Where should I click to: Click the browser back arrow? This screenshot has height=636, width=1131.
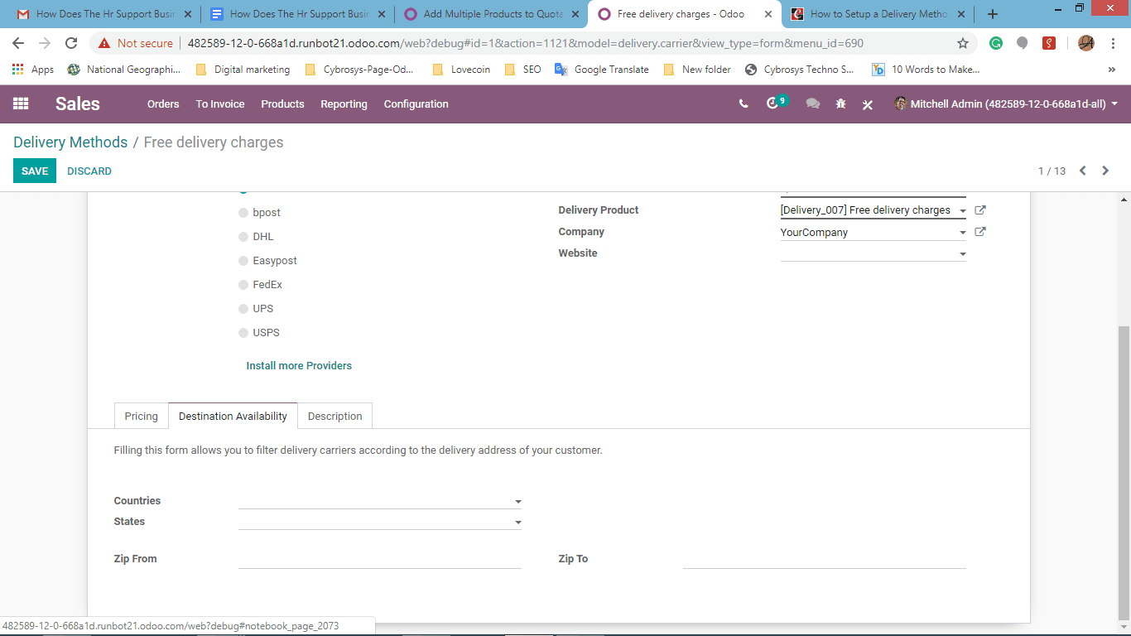(18, 43)
